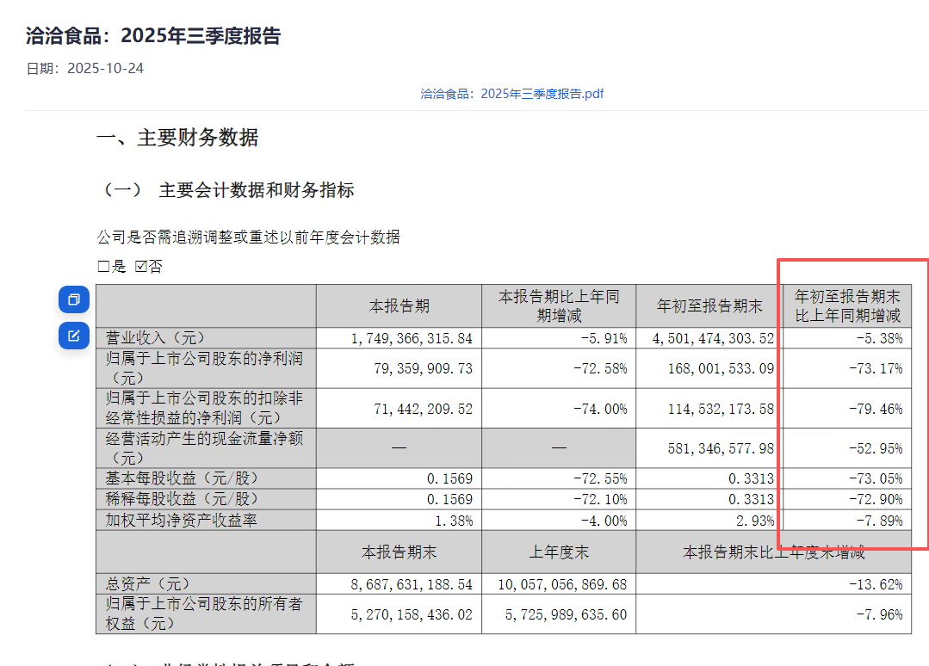Viewport: 929px width, 666px height.
Task: Click the 经营活动产生的现金流量净额 row label
Action: pos(204,448)
